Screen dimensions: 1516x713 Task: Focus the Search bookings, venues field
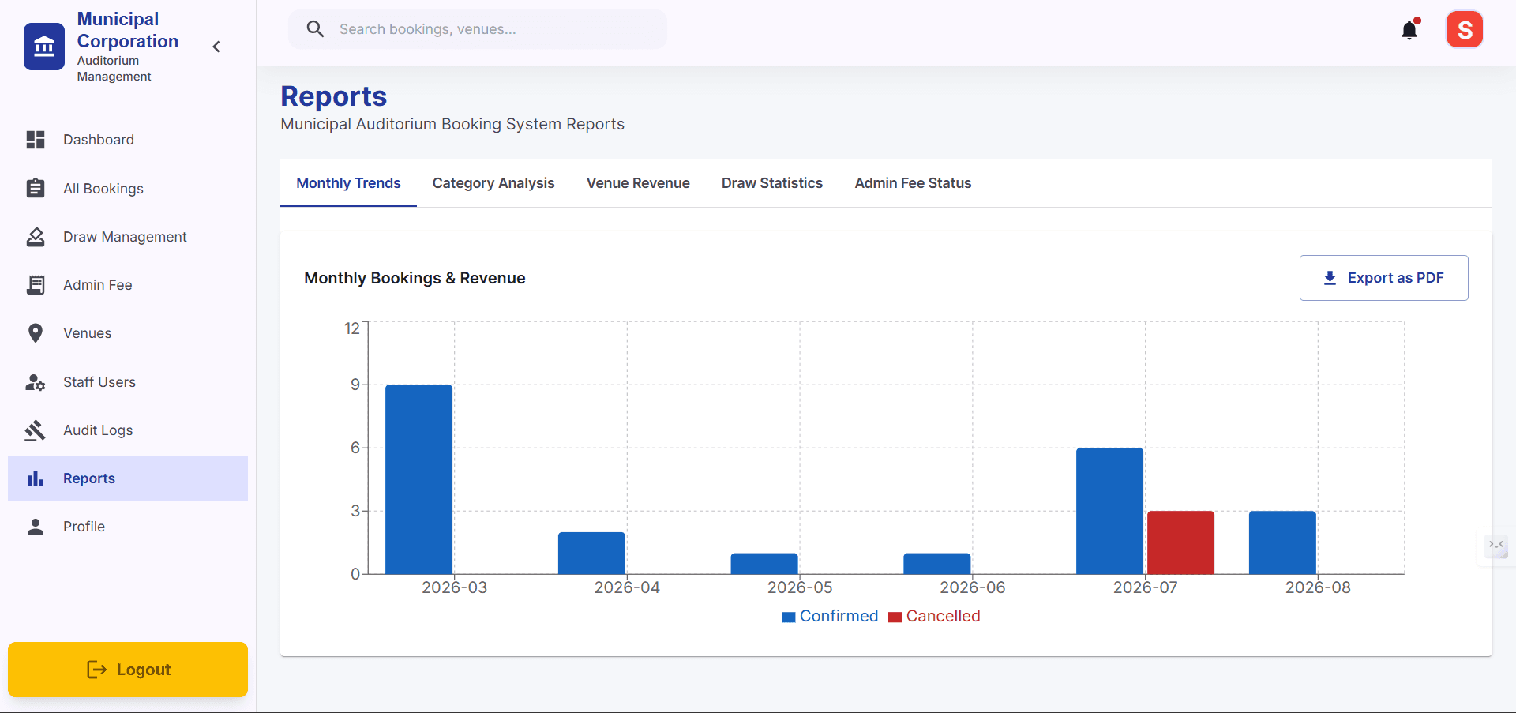click(478, 29)
